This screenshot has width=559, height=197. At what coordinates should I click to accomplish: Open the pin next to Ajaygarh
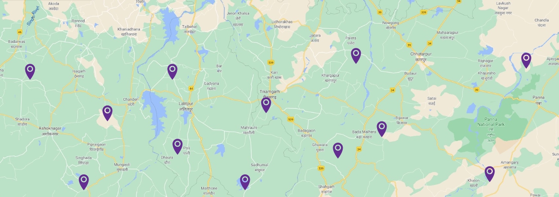526,60
